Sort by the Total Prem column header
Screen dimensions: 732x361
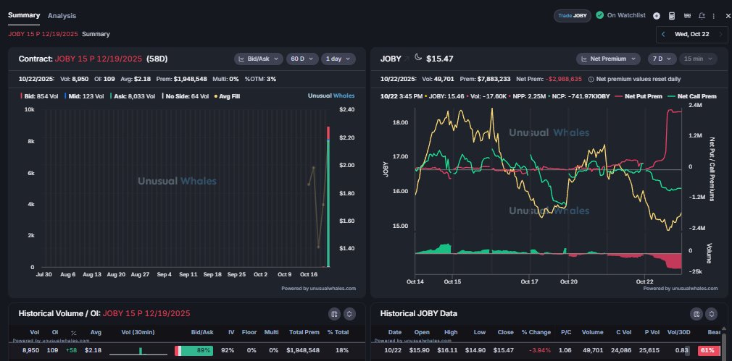[304, 333]
